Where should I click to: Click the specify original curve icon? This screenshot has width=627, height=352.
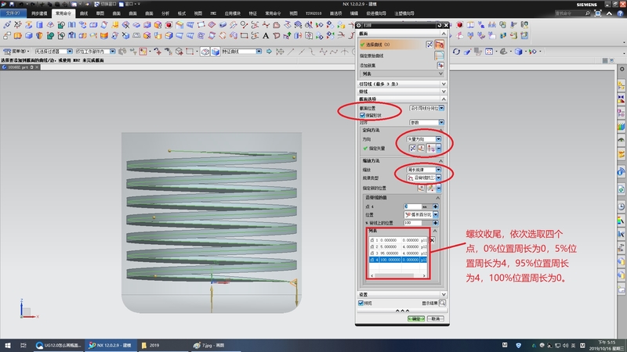440,56
